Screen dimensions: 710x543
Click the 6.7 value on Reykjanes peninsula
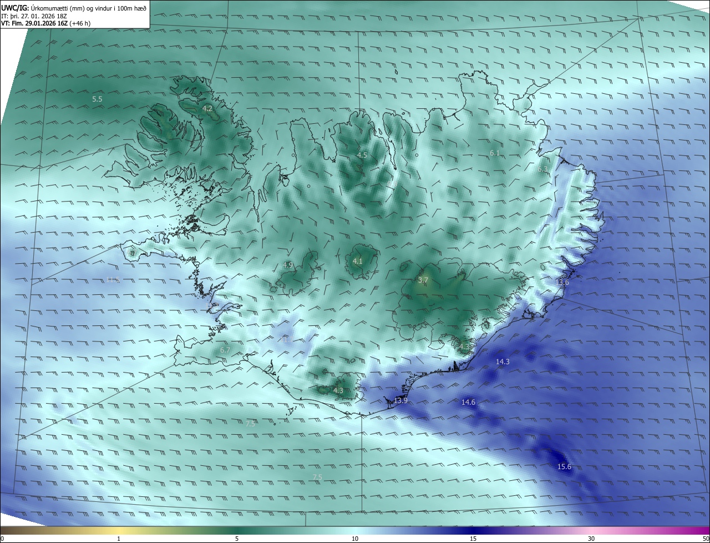pos(225,350)
